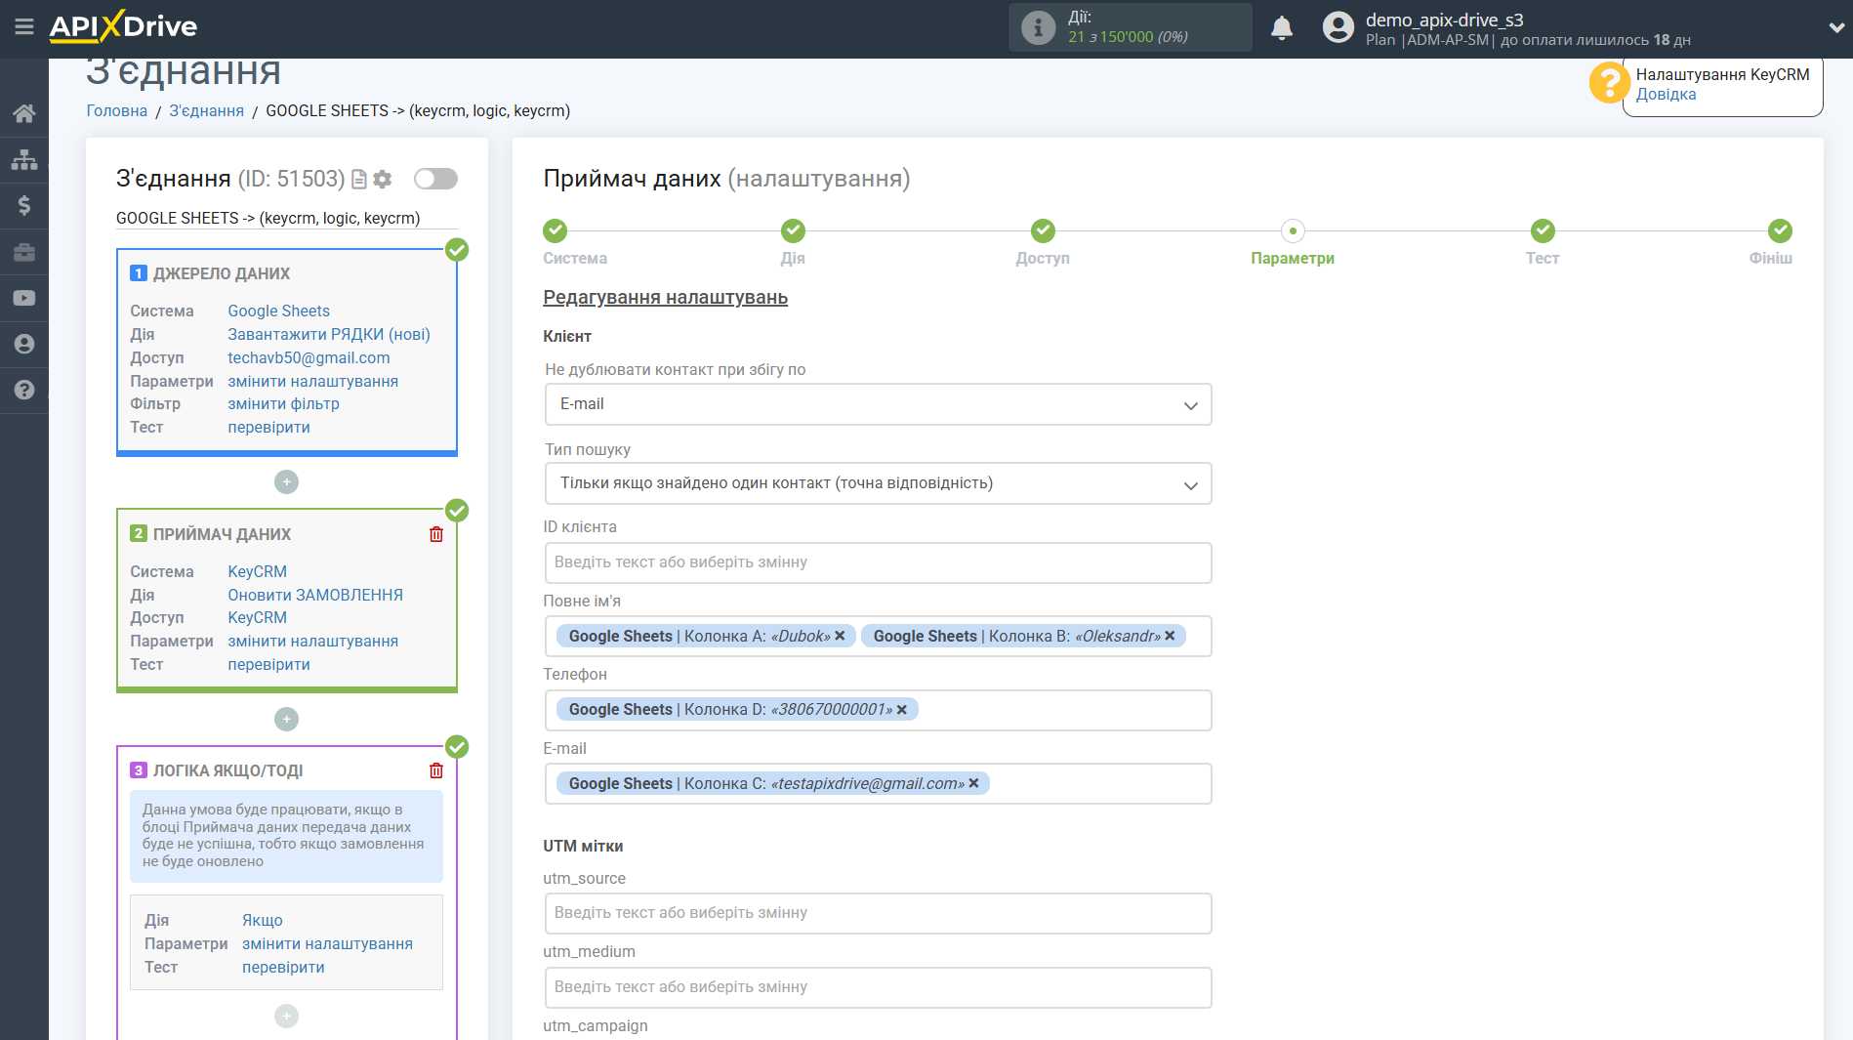Click the Якщо logic action link
Viewport: 1853px width, 1040px height.
(263, 920)
